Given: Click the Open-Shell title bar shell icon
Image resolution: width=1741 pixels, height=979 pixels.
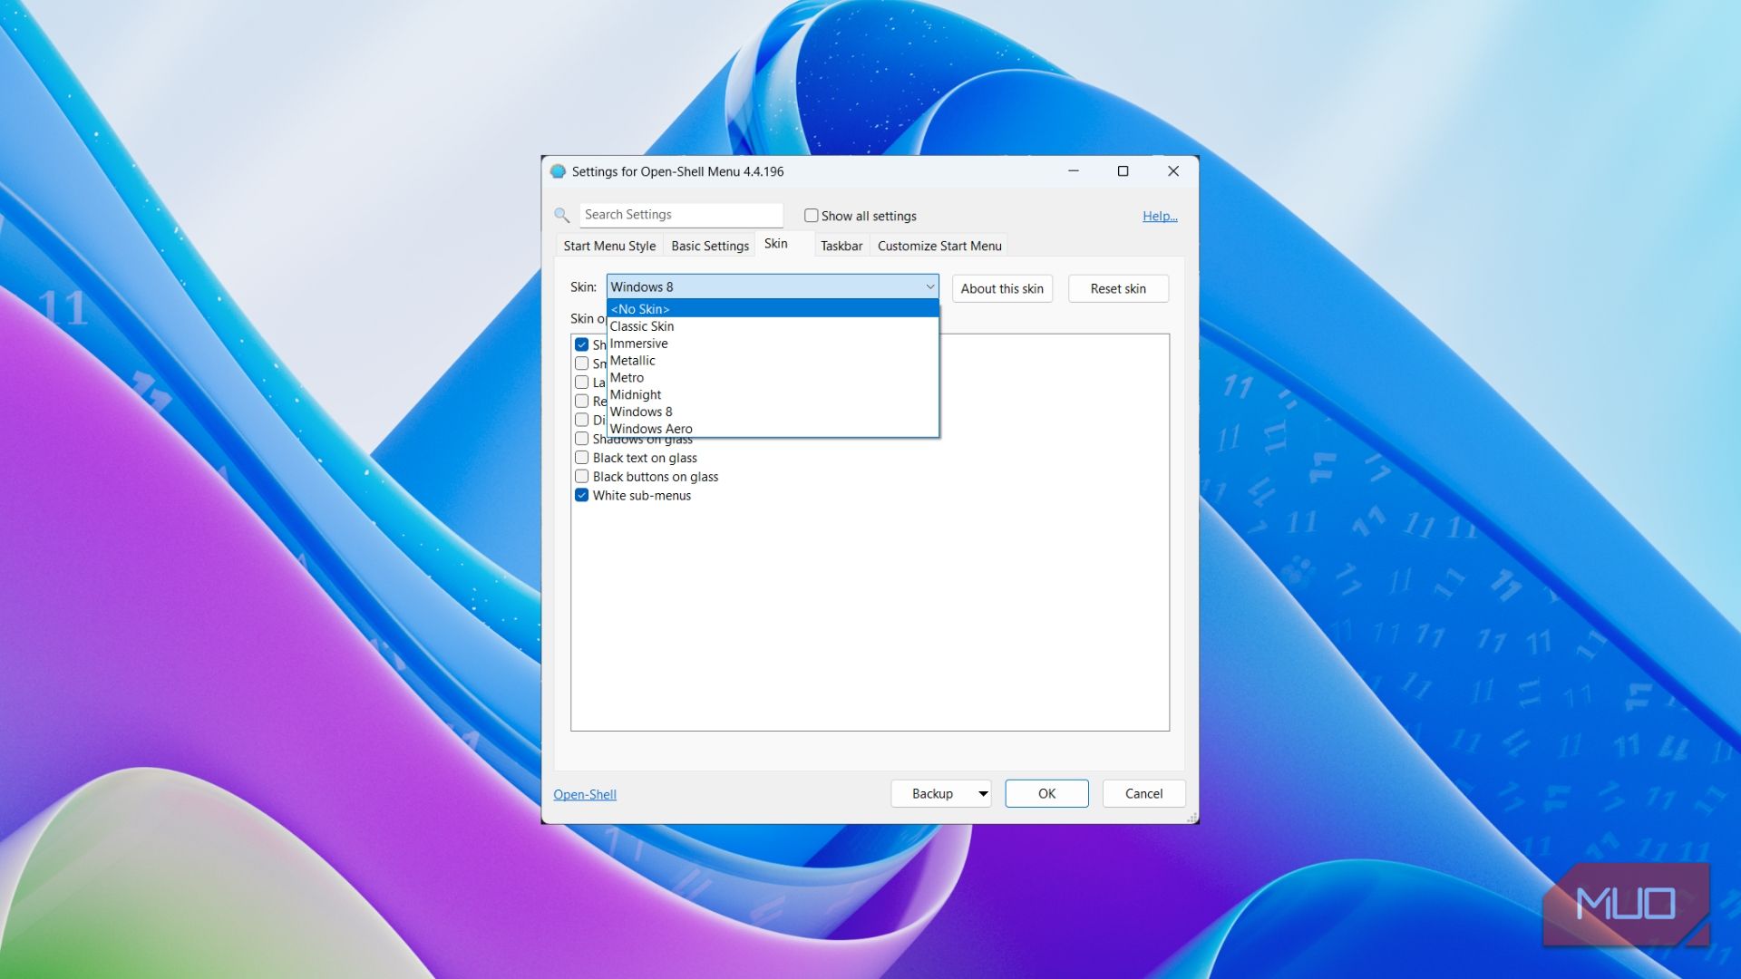Looking at the screenshot, I should pyautogui.click(x=558, y=171).
